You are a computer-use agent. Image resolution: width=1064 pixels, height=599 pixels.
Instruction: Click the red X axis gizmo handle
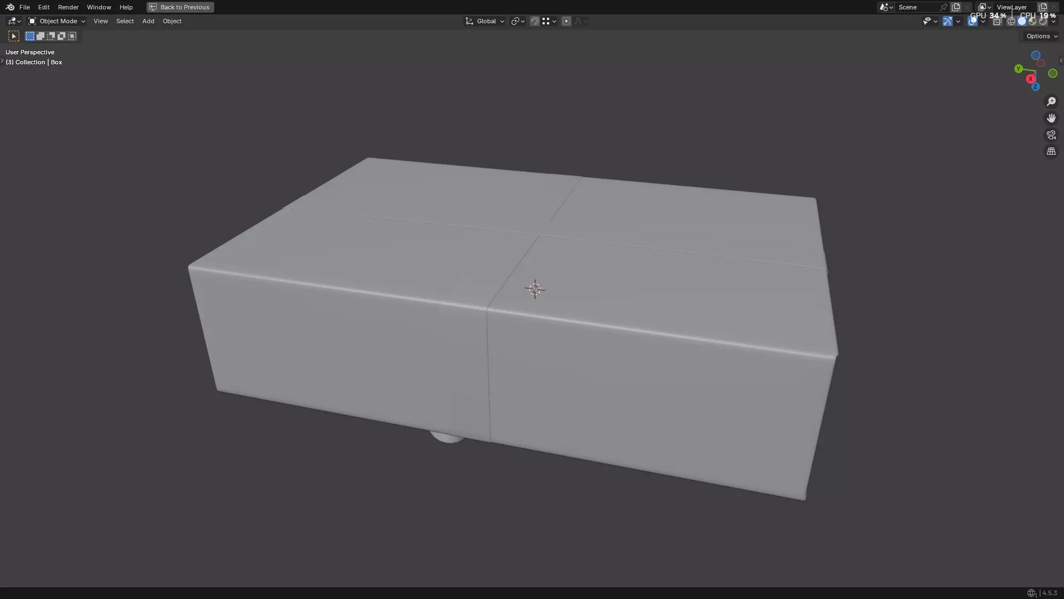1031,79
